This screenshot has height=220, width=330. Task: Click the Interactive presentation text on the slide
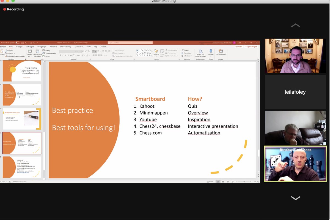tap(213, 126)
